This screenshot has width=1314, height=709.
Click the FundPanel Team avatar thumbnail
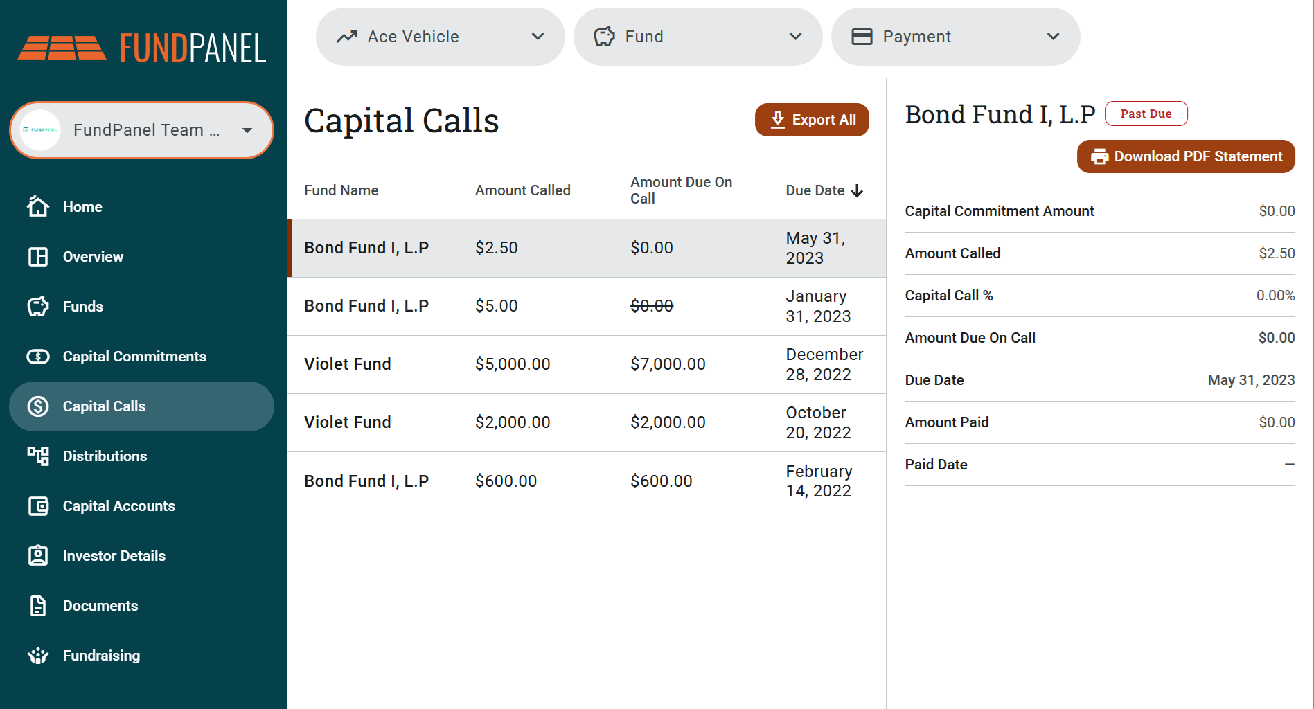point(40,130)
